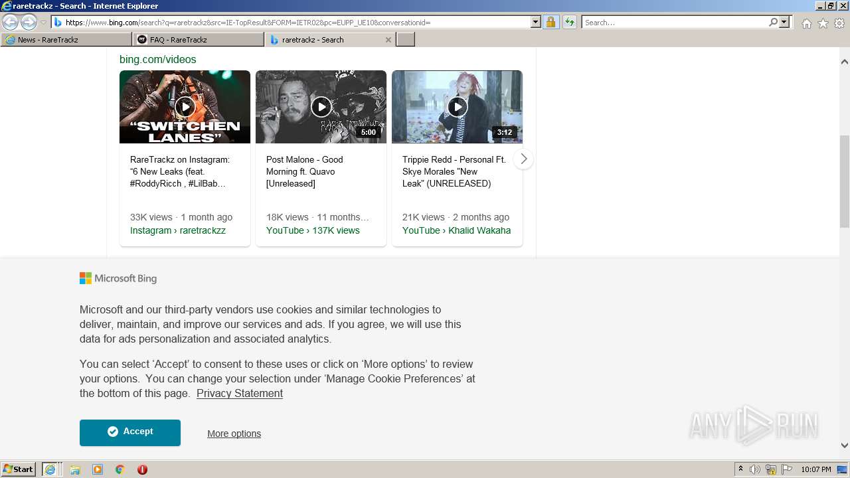Click the refresh page icon
Screen dimensions: 850x478
[x=569, y=22]
